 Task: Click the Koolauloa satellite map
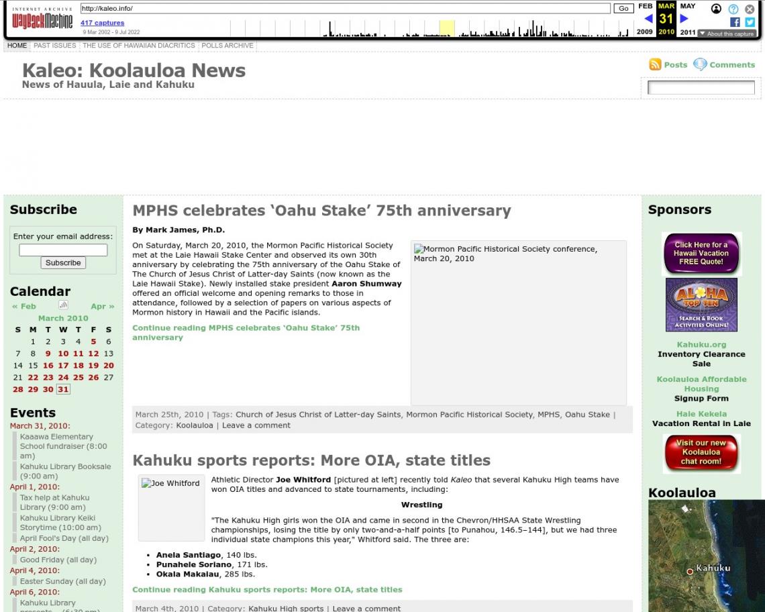point(707,556)
